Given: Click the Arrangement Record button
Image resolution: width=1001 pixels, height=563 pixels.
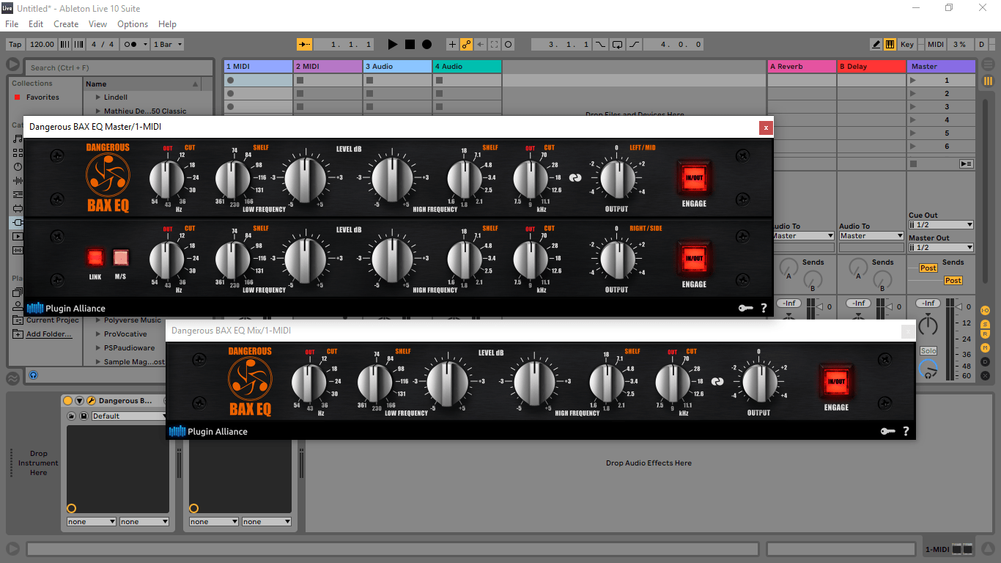Looking at the screenshot, I should pyautogui.click(x=426, y=45).
